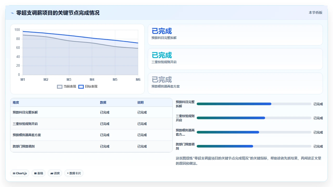Click 说明 value in 三重校验规则开启 row

[x=142, y=124]
